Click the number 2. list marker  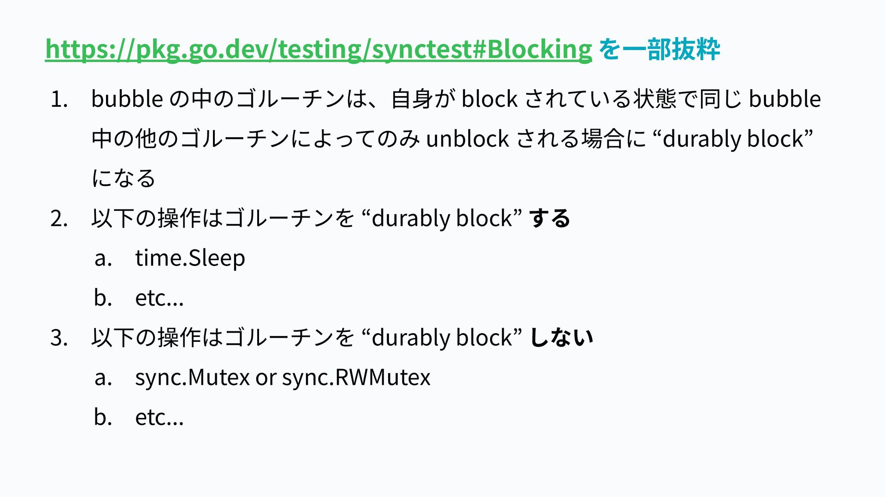(x=59, y=218)
